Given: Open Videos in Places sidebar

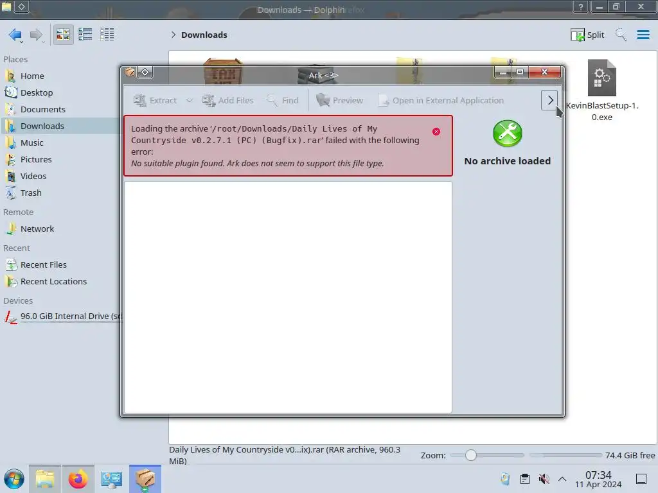Looking at the screenshot, I should pos(33,177).
